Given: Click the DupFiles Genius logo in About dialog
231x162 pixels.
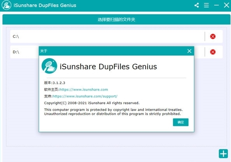Looking at the screenshot, I should [x=49, y=66].
